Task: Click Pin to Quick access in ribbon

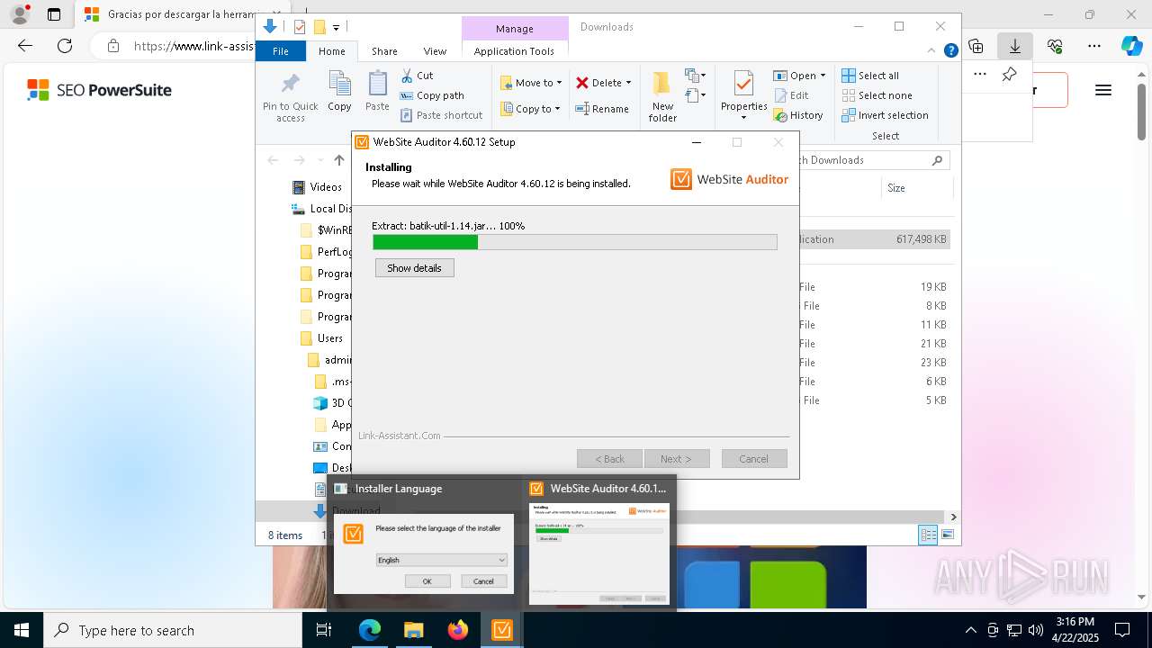Action: tap(290, 97)
